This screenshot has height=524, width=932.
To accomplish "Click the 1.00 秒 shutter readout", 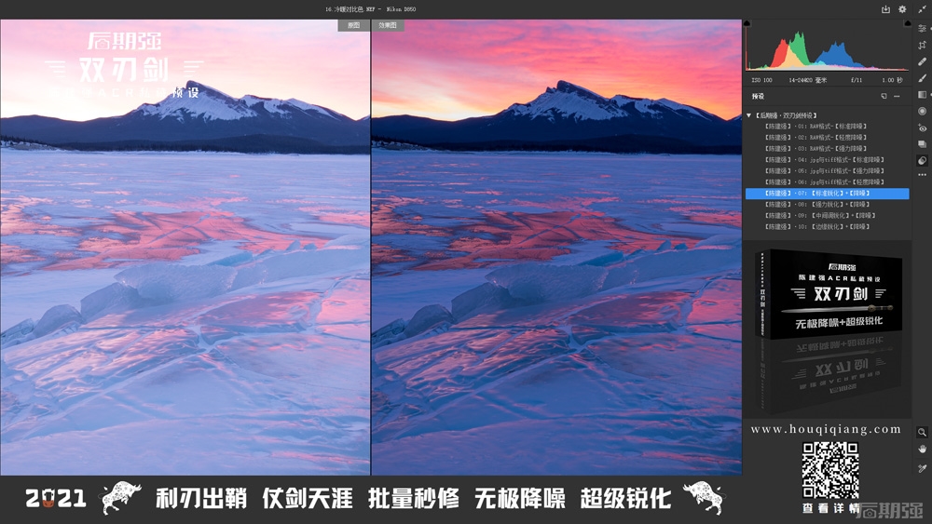I will click(x=892, y=80).
